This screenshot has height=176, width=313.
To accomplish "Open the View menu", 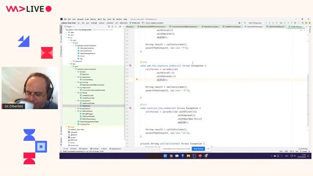I will point(74,19).
